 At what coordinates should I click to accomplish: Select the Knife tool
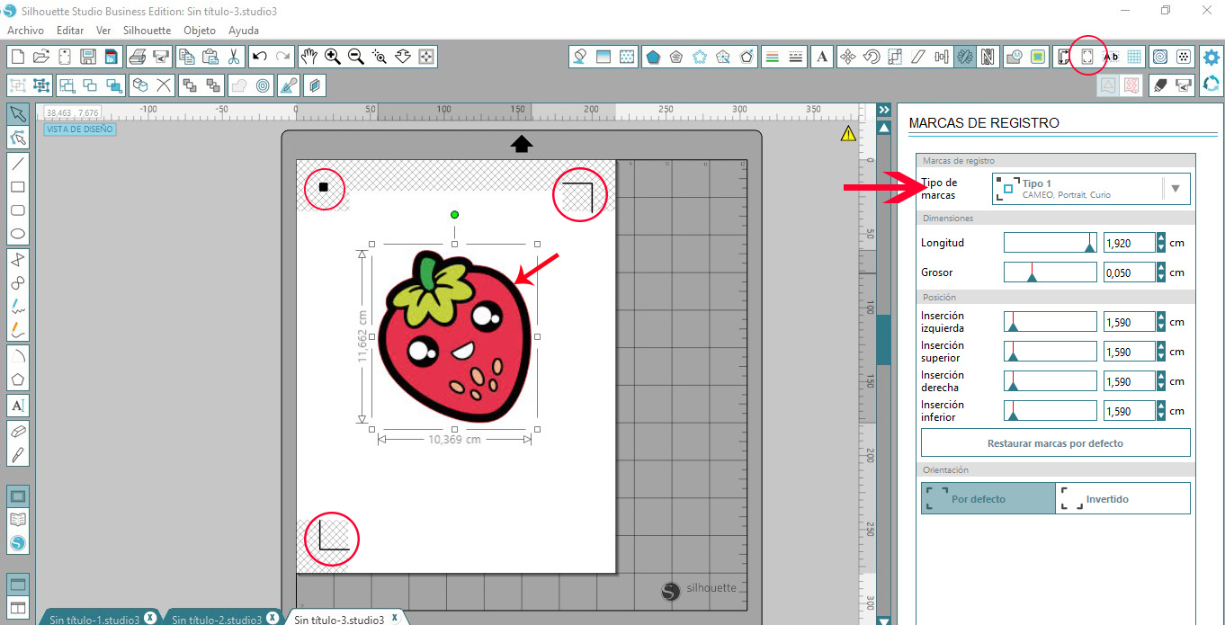pyautogui.click(x=18, y=454)
